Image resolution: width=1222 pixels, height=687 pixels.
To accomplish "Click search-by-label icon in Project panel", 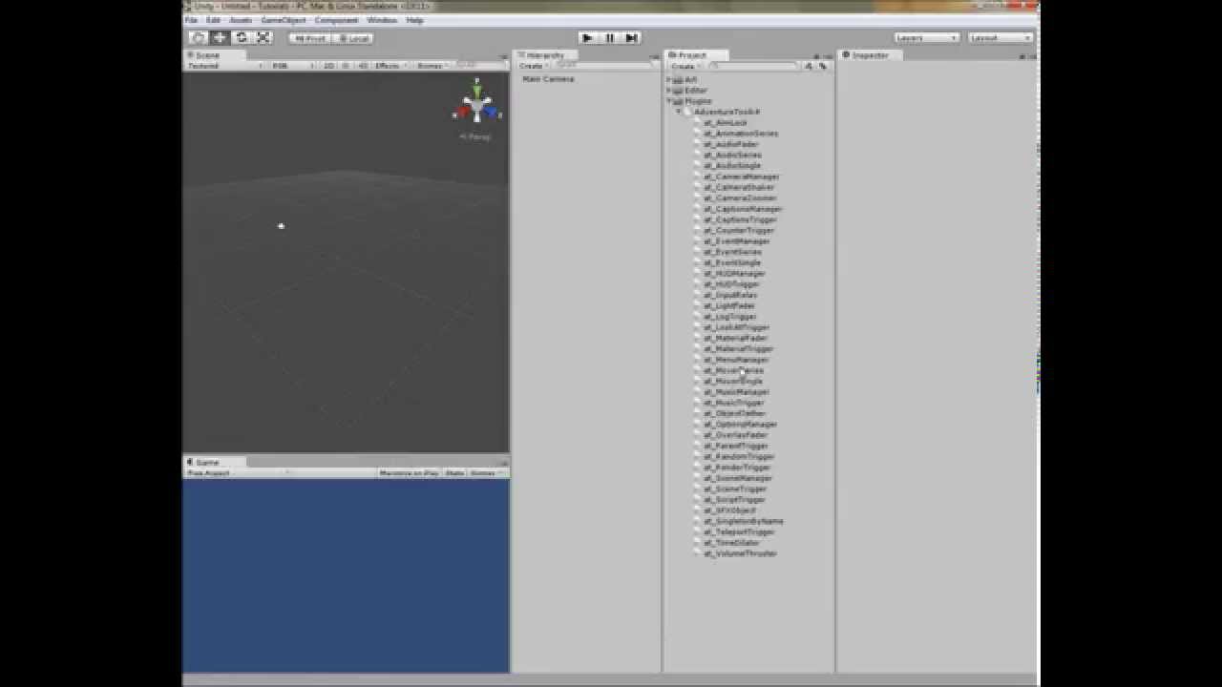I will 822,67.
